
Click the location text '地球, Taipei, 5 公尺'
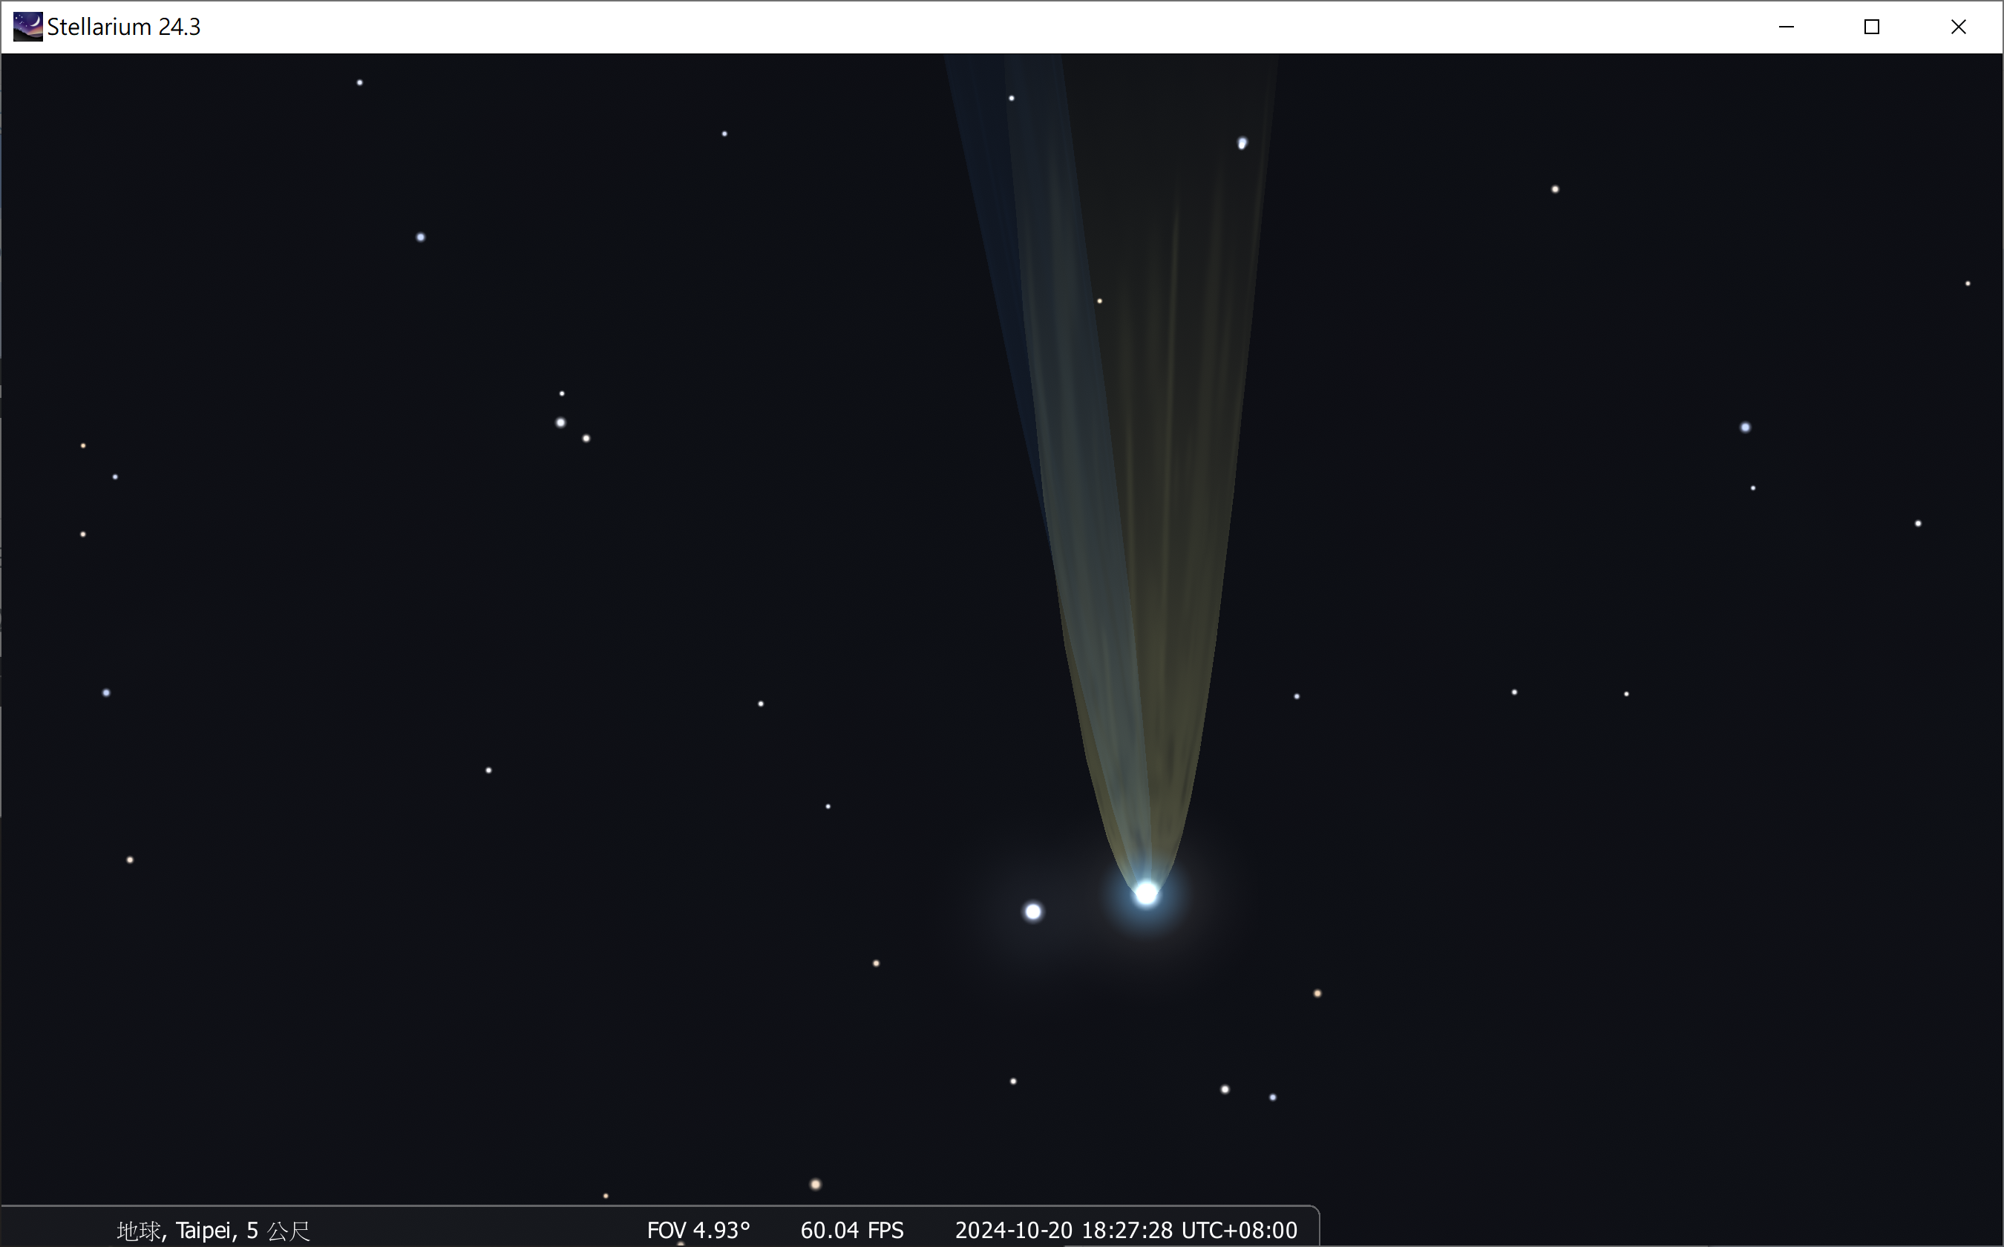(x=214, y=1231)
